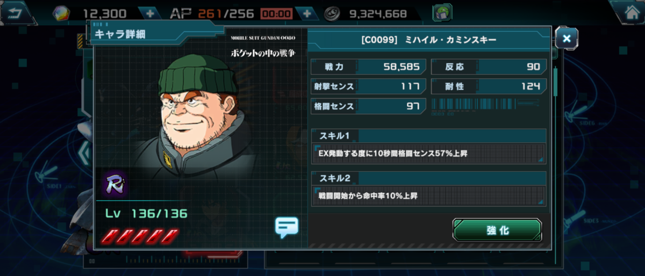This screenshot has width=645, height=276.
Task: Open the character speech bubble icon
Action: pos(286,227)
